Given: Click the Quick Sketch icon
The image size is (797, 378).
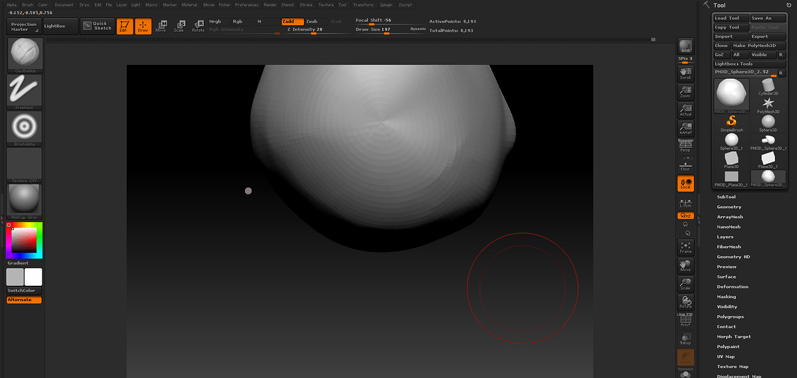Looking at the screenshot, I should [x=98, y=26].
